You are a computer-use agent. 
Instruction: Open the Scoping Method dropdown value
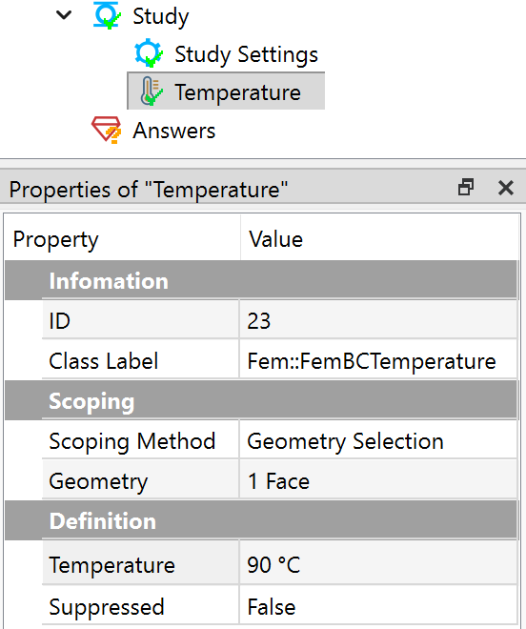pos(378,440)
